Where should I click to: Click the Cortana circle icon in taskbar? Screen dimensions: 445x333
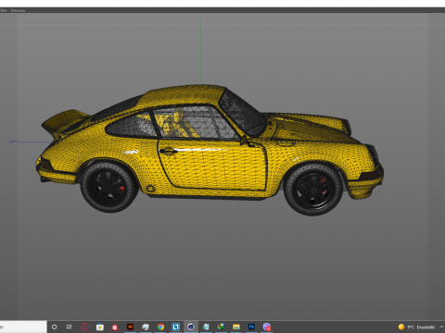pyautogui.click(x=55, y=327)
